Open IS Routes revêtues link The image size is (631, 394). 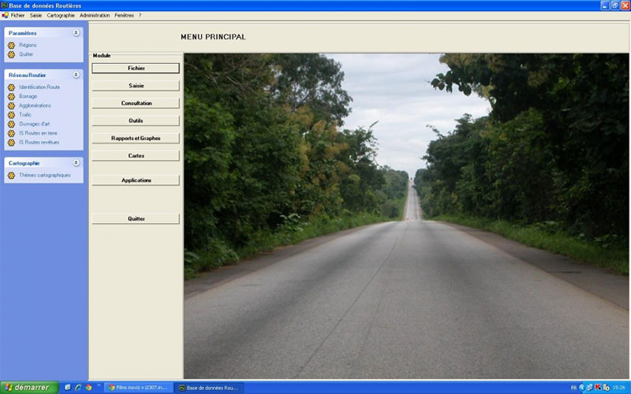tap(39, 143)
